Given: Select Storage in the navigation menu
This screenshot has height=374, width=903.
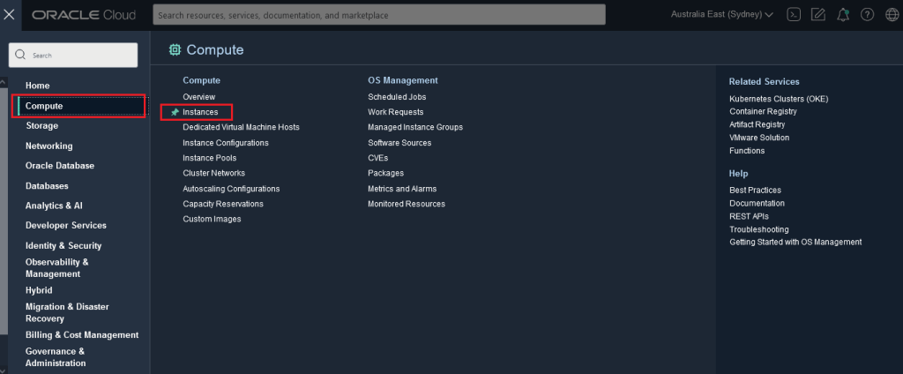Looking at the screenshot, I should (x=42, y=126).
